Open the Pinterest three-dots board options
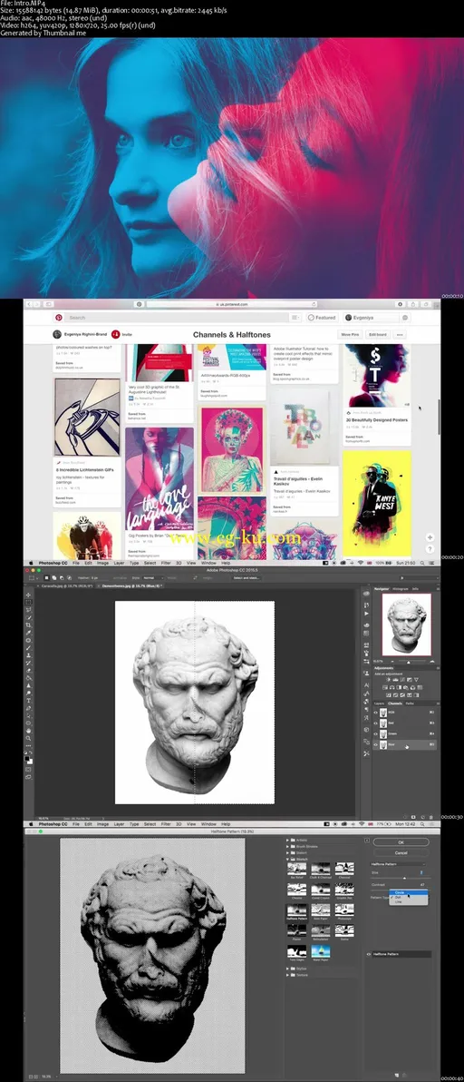Viewport: 464px width, 1082px height. [399, 334]
